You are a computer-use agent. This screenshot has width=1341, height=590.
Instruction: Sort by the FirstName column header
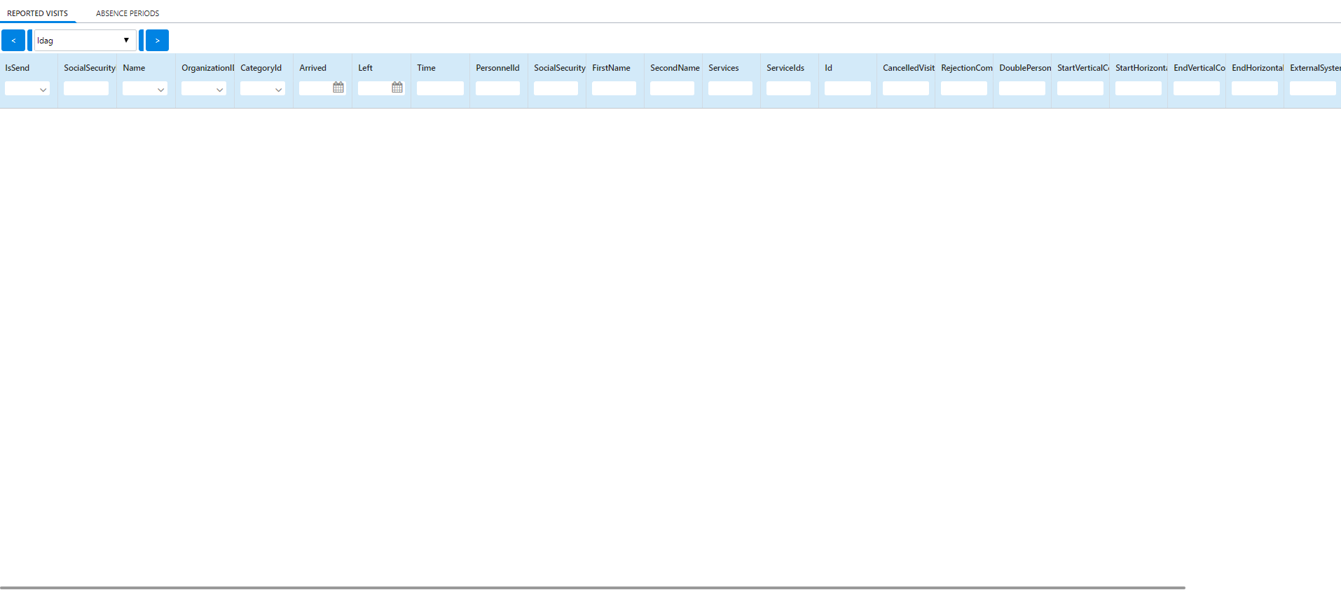611,68
